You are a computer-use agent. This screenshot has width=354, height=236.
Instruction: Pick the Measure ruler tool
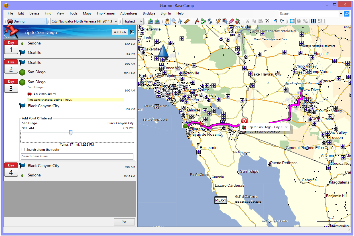coord(187,21)
